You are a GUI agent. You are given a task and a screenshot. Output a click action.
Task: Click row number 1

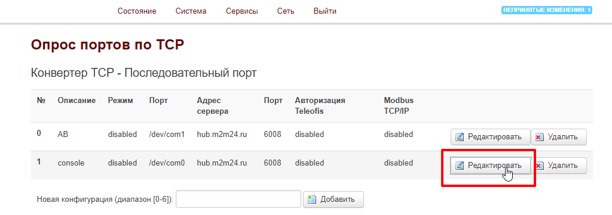39,162
